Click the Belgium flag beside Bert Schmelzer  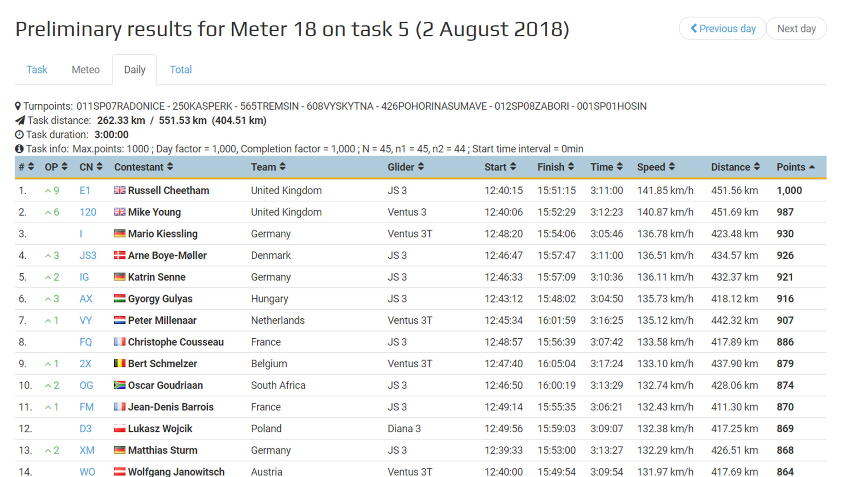[119, 364]
